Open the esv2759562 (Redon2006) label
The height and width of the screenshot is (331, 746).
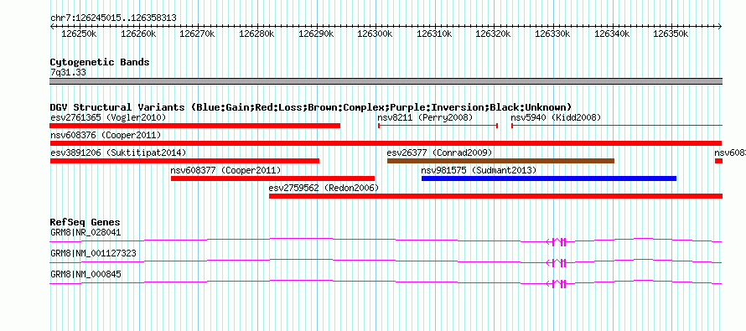click(x=324, y=188)
